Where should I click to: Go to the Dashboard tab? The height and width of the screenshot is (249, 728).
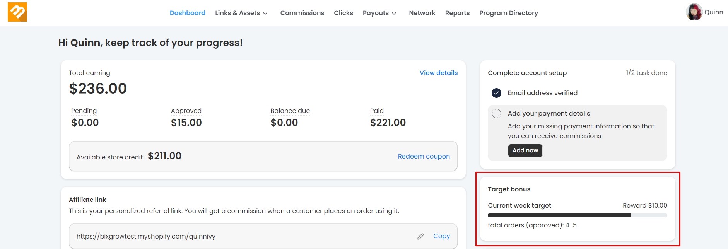point(187,13)
